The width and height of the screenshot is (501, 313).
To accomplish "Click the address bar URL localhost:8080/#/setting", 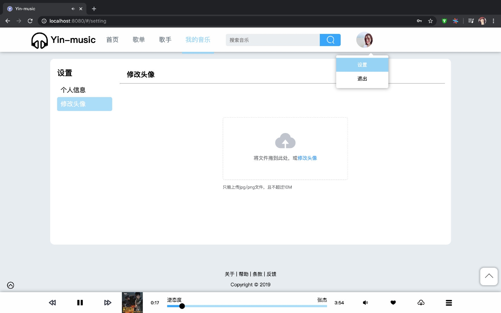I will 78,21.
